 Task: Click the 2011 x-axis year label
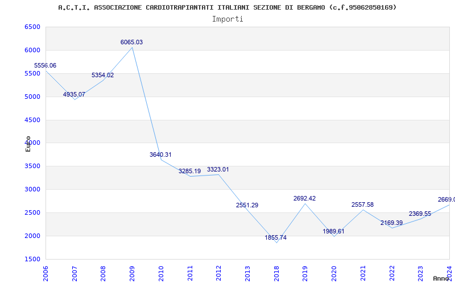(190, 273)
